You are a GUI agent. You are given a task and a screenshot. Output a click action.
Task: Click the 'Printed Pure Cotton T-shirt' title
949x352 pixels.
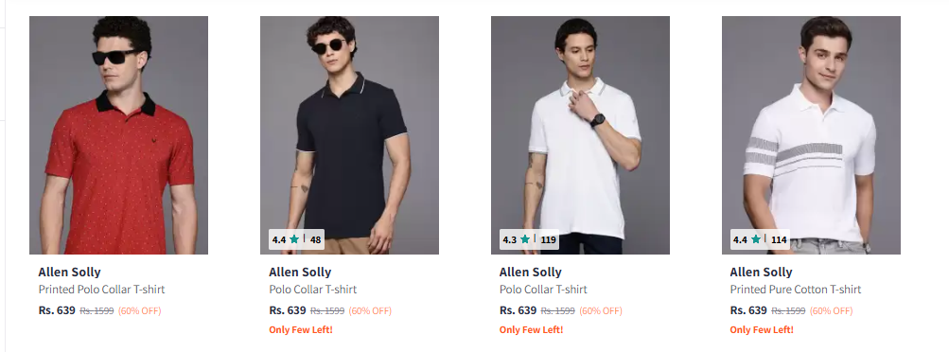796,290
